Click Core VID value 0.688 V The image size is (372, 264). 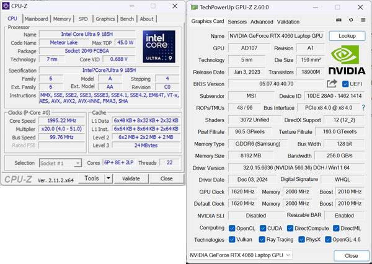[x=118, y=59]
